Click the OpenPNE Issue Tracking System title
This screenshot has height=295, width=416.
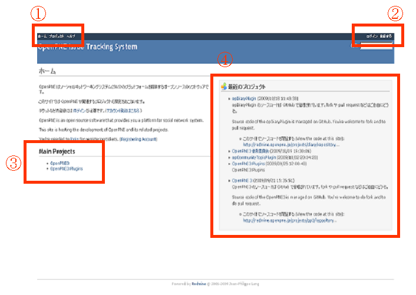88,47
